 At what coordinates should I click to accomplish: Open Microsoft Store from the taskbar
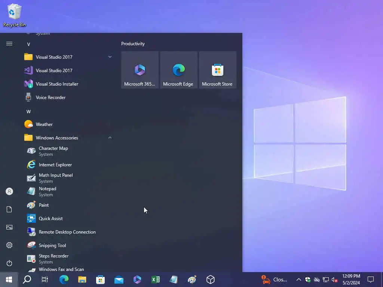100,280
